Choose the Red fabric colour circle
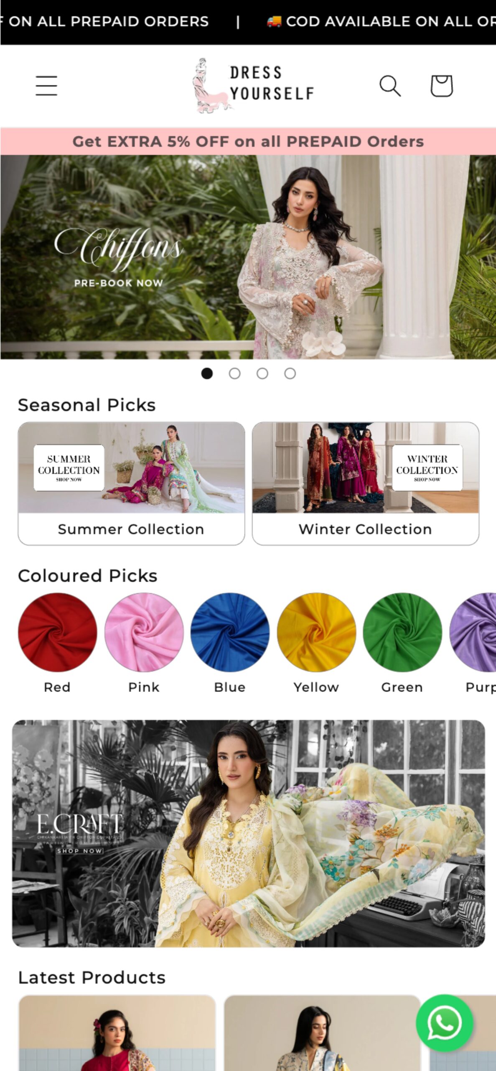This screenshot has height=1071, width=496. [x=57, y=632]
